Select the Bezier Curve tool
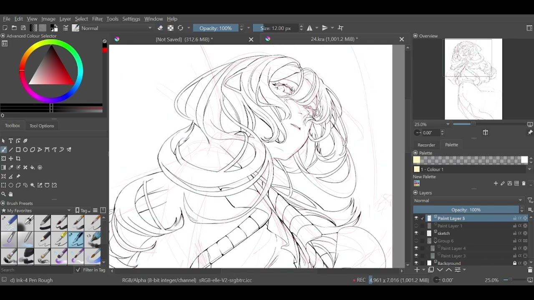 point(47,150)
